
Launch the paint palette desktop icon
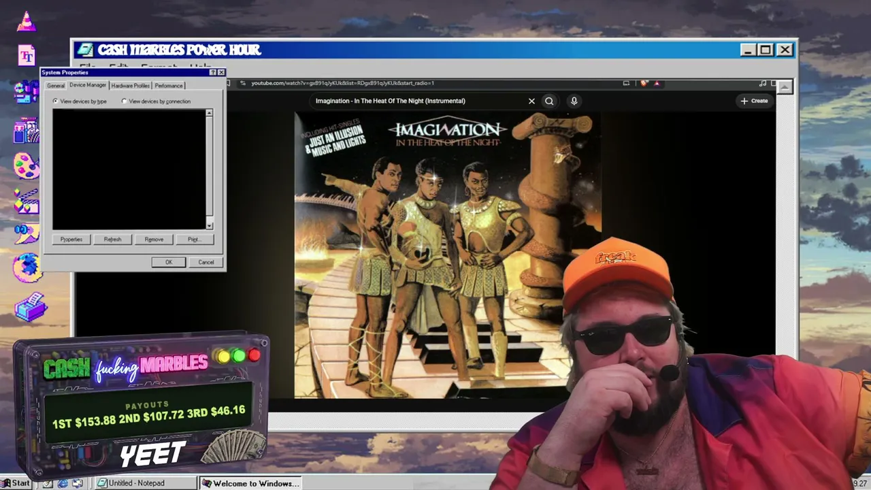pos(27,165)
